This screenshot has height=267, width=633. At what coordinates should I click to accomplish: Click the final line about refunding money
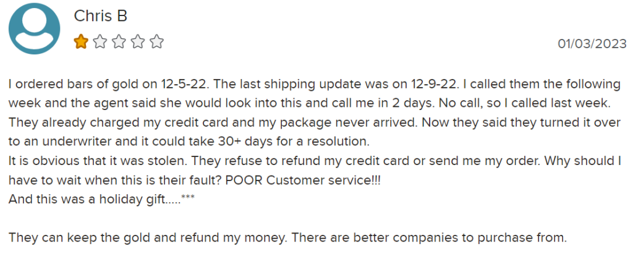(288, 237)
